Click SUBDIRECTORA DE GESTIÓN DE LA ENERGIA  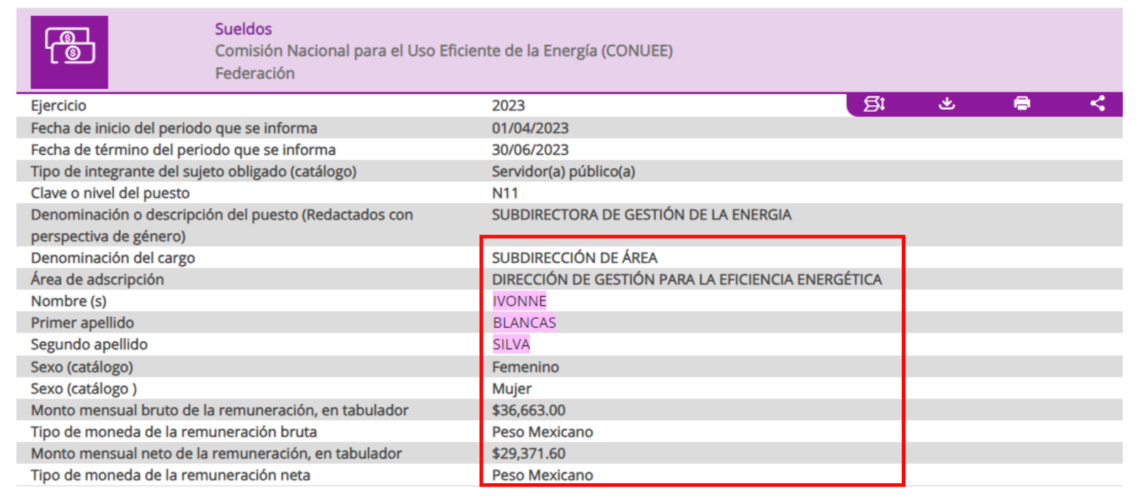click(641, 215)
